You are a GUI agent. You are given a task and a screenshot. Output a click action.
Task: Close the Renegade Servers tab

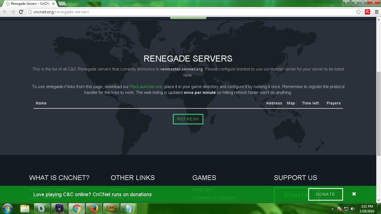click(x=53, y=4)
